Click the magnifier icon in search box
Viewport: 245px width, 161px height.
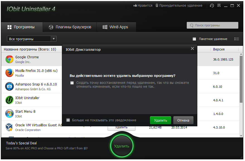coord(191,25)
